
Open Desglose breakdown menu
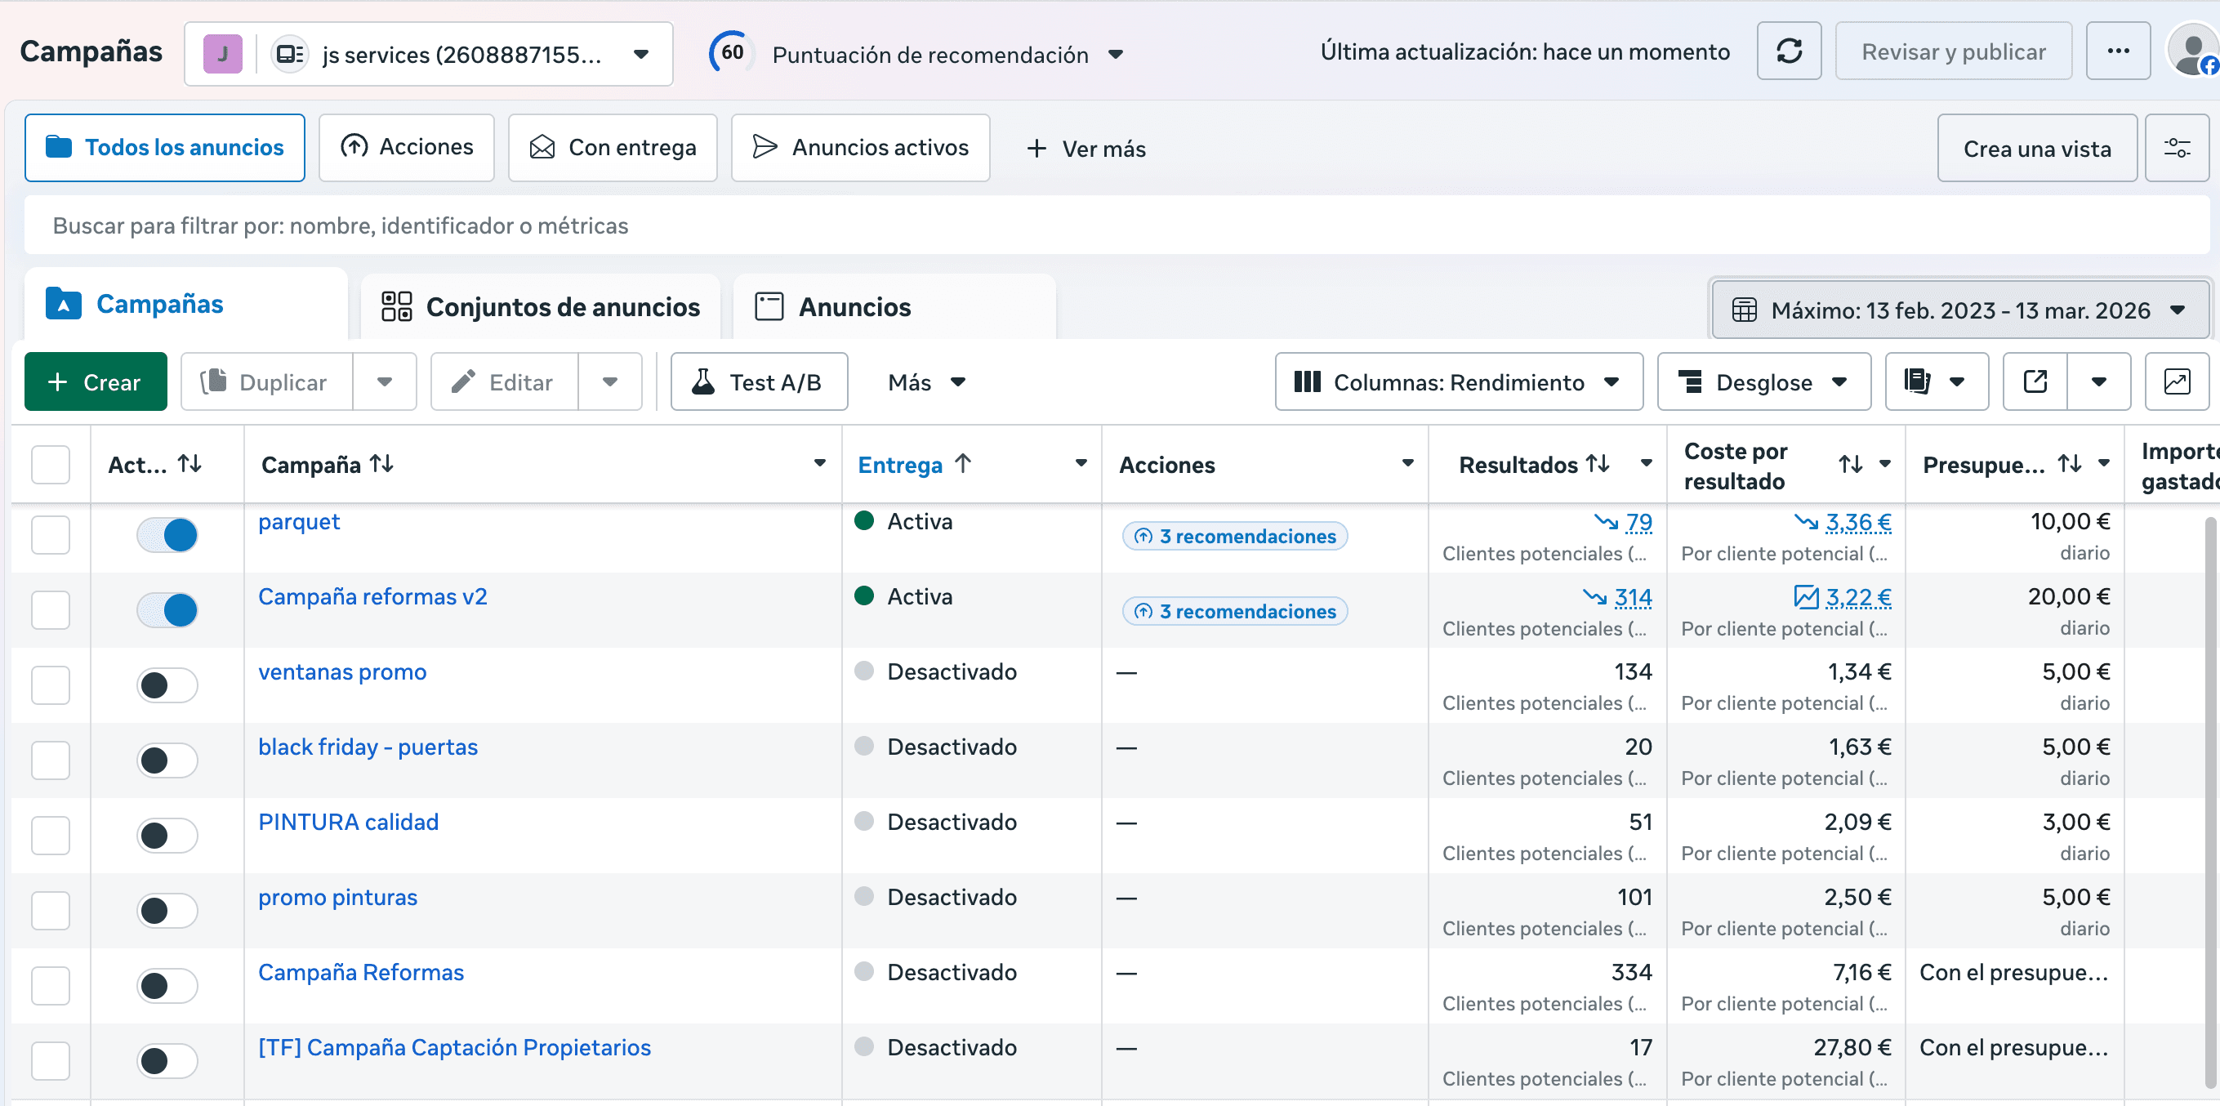point(1763,381)
